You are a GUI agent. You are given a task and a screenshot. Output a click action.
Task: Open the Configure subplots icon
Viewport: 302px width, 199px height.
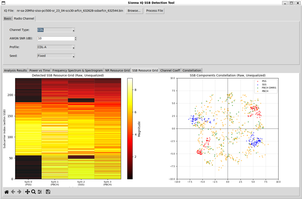40,192
